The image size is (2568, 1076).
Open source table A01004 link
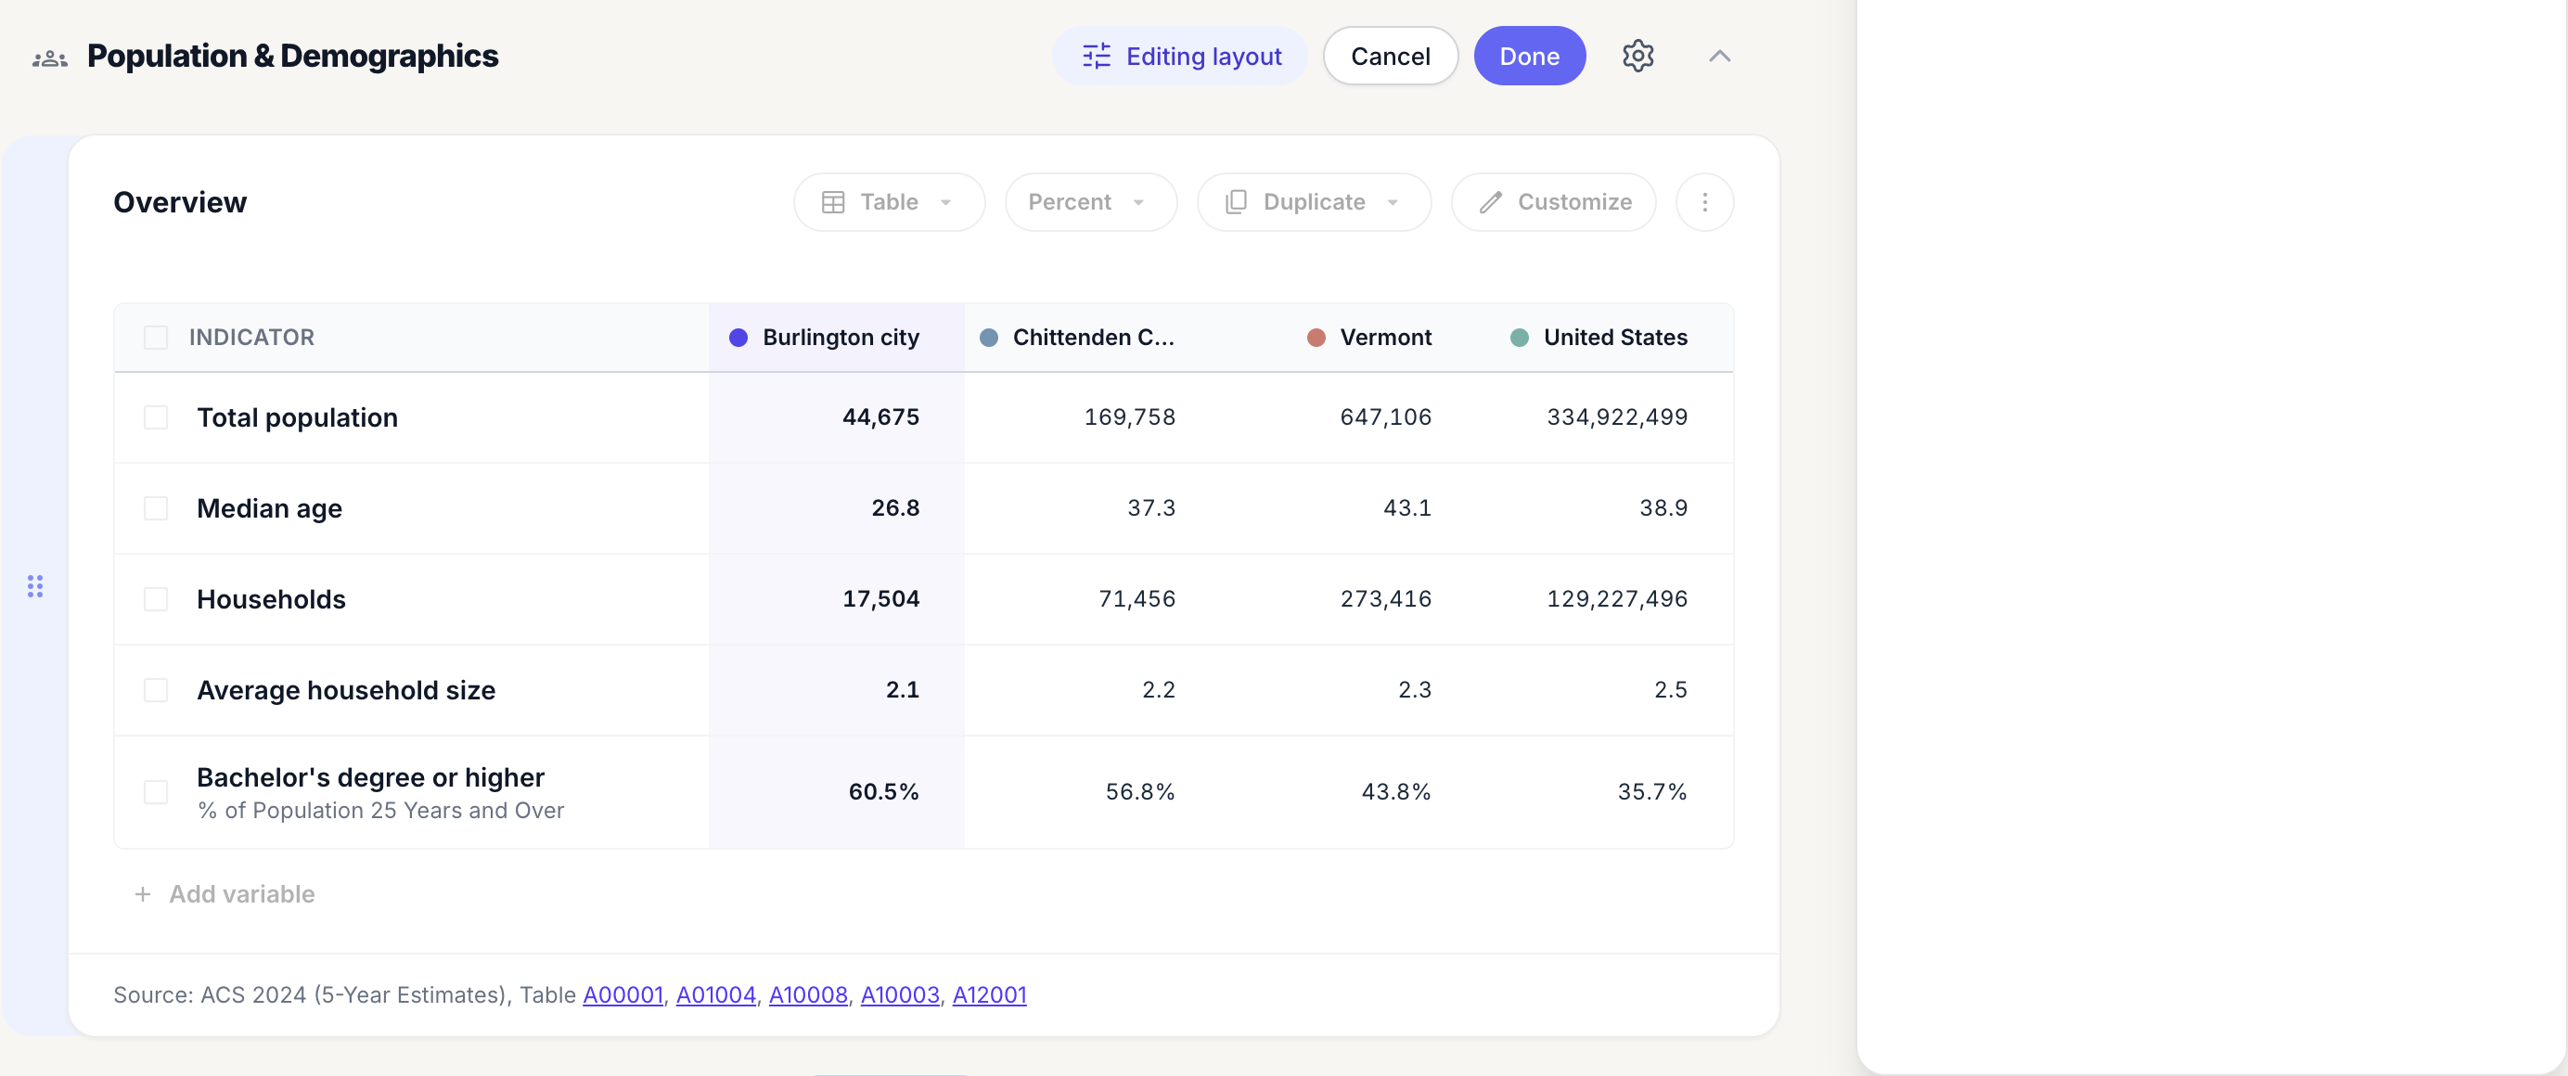click(x=716, y=994)
